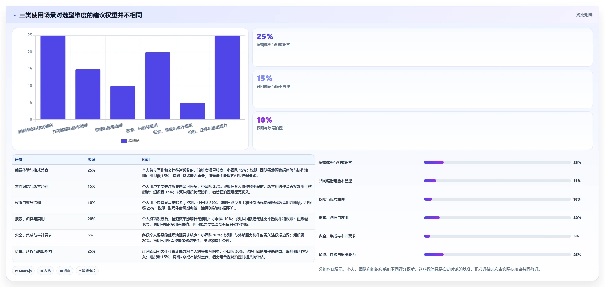The height and width of the screenshot is (287, 605).
Task: Click the progress bar for 权限与账号治理
Action: (497, 199)
